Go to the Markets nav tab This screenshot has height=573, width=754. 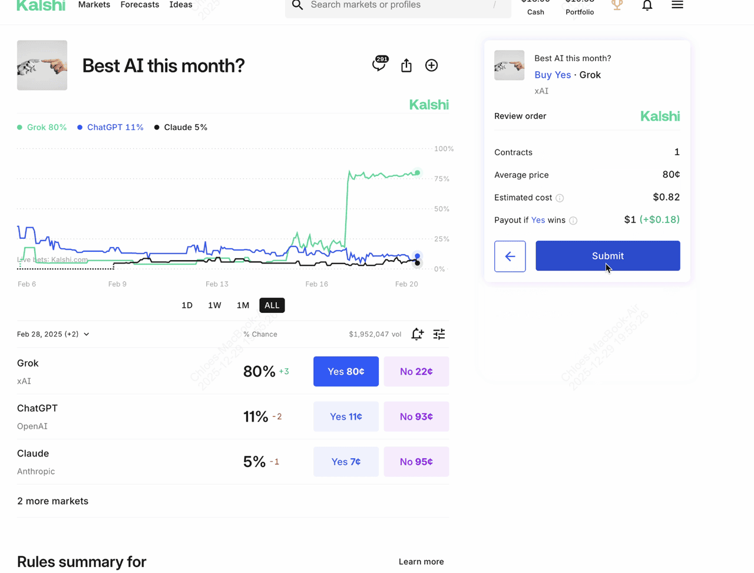[x=94, y=5]
